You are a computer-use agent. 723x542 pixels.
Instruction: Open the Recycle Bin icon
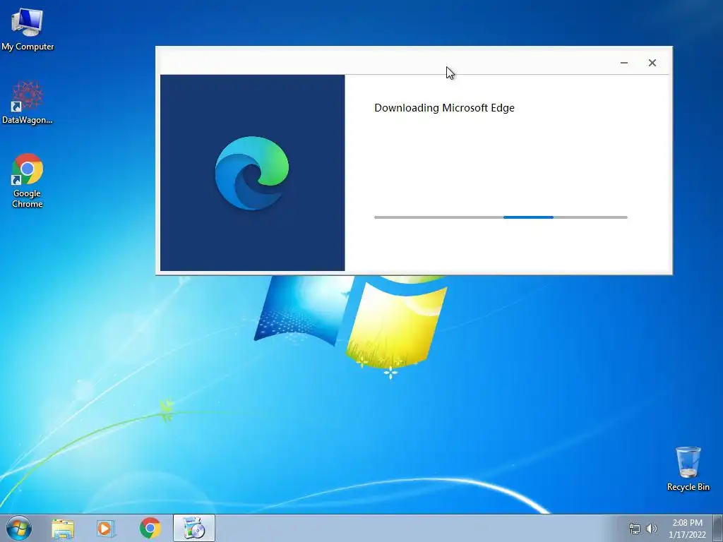[688, 469]
